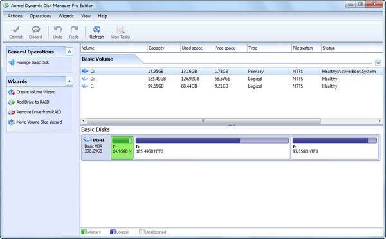Image resolution: width=386 pixels, height=239 pixels.
Task: Click the 97.65GB capacity cell in volume list
Action: (x=156, y=86)
